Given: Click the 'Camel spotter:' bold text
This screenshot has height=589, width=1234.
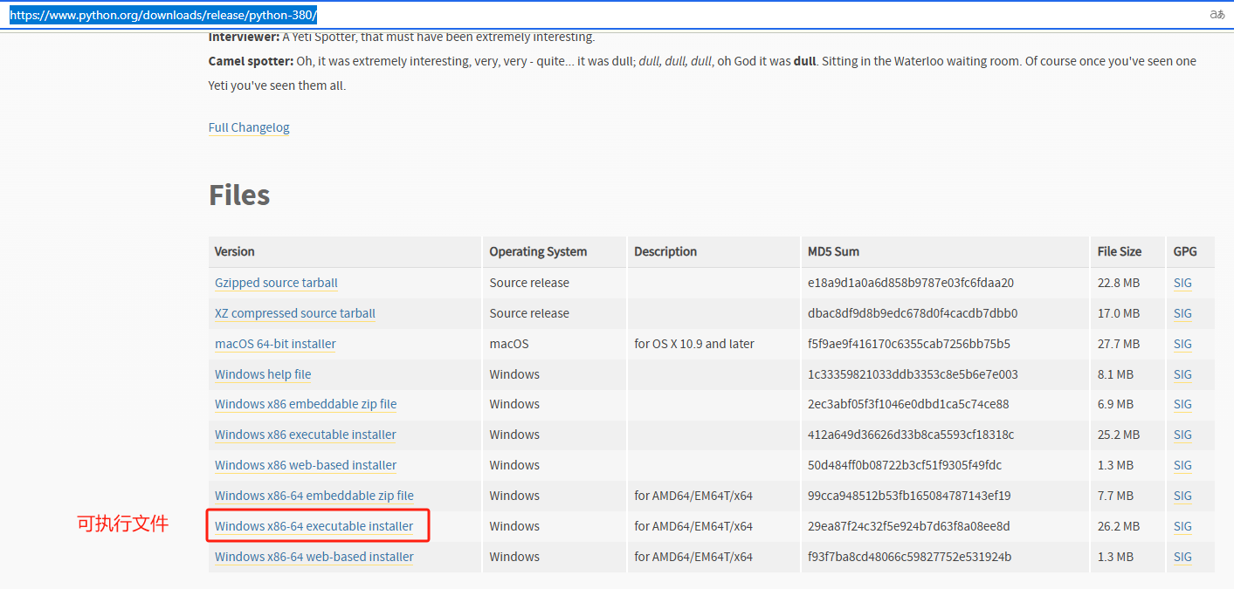Looking at the screenshot, I should click(251, 61).
